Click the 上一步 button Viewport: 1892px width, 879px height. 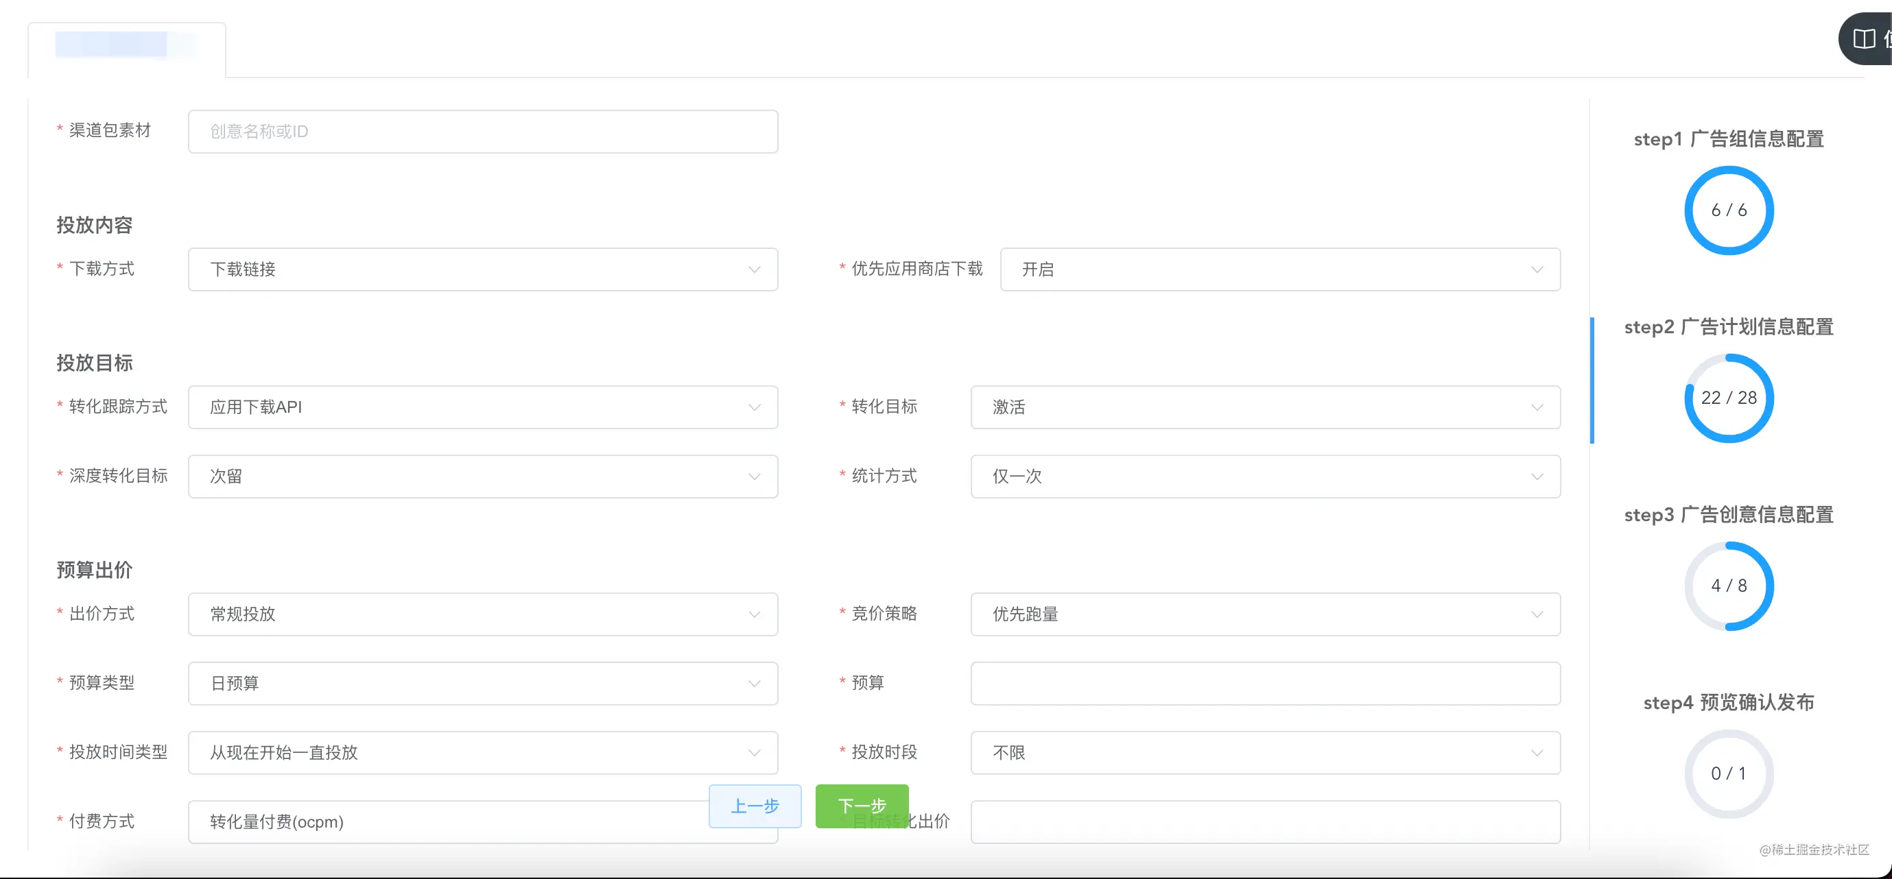tap(755, 806)
